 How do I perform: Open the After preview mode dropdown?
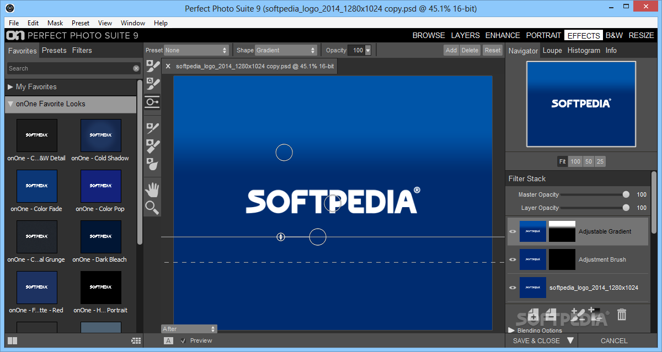(189, 329)
